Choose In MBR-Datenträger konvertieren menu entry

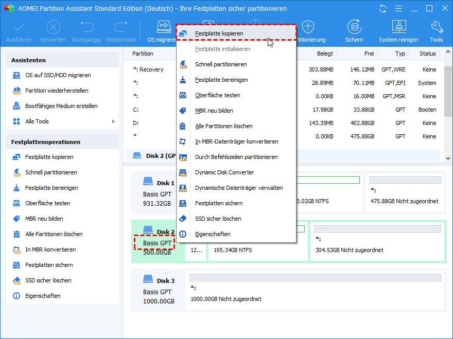point(236,141)
